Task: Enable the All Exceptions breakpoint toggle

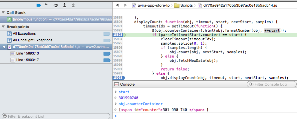Action: point(107,34)
